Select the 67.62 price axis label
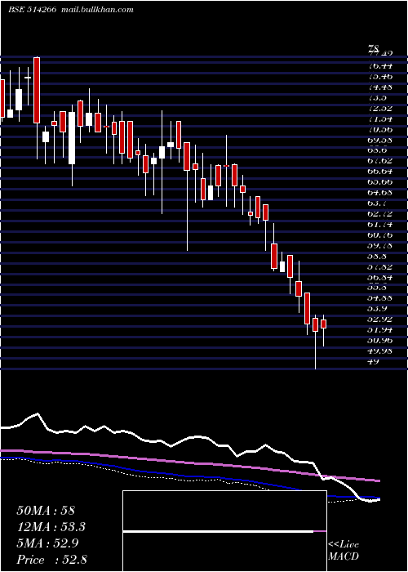Image resolution: width=408 pixels, height=572 pixels. coord(379,161)
